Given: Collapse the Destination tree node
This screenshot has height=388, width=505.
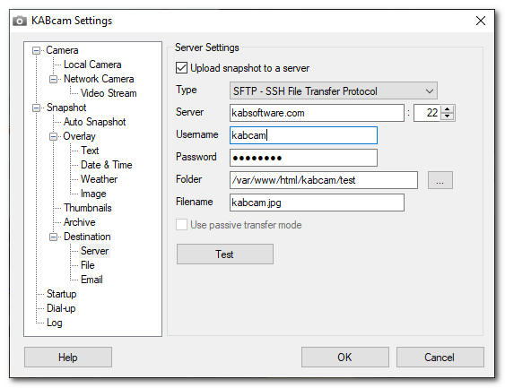Looking at the screenshot, I should click(53, 237).
